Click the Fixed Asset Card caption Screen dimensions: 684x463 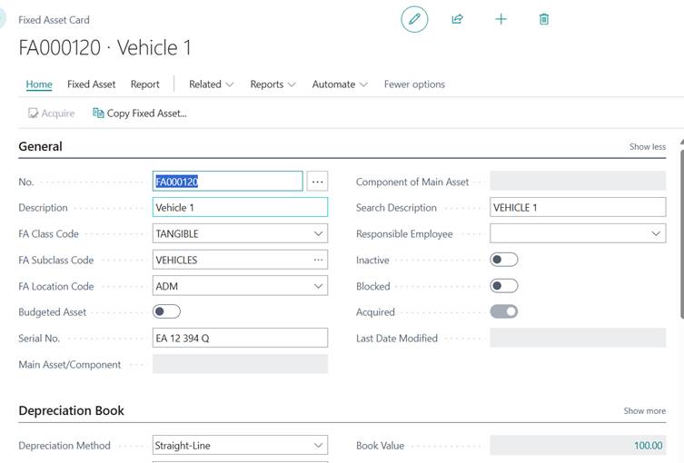tap(54, 20)
